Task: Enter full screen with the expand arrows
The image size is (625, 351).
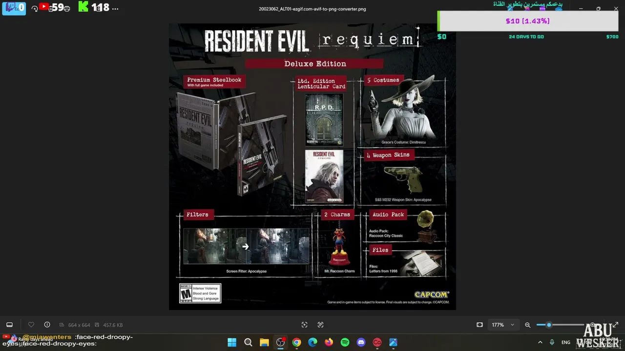Action: click(615, 325)
